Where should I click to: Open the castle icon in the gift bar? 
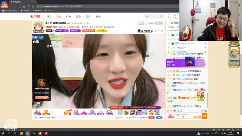coord(38,113)
